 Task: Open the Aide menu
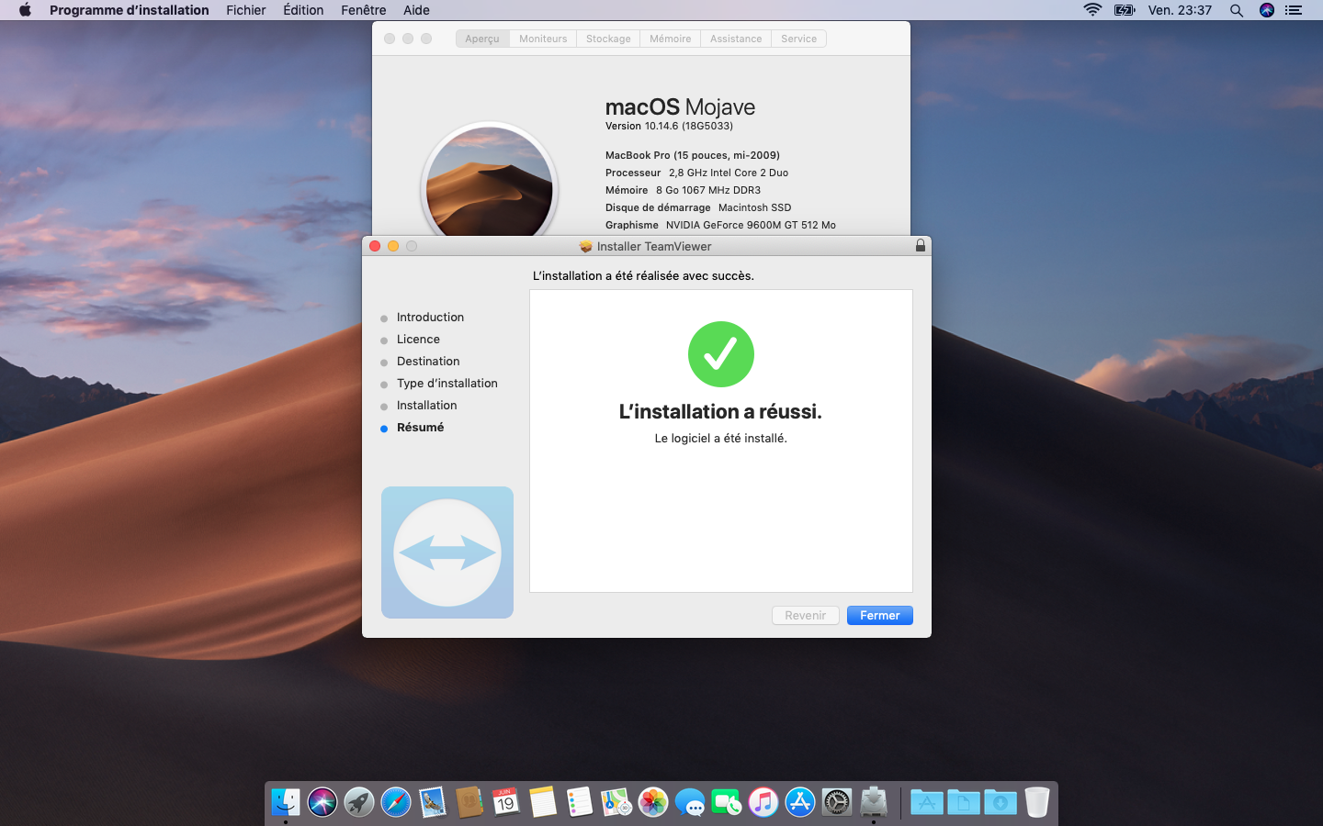[416, 10]
